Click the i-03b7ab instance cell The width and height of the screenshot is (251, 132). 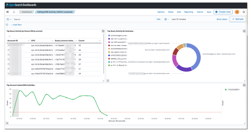pos(65,64)
